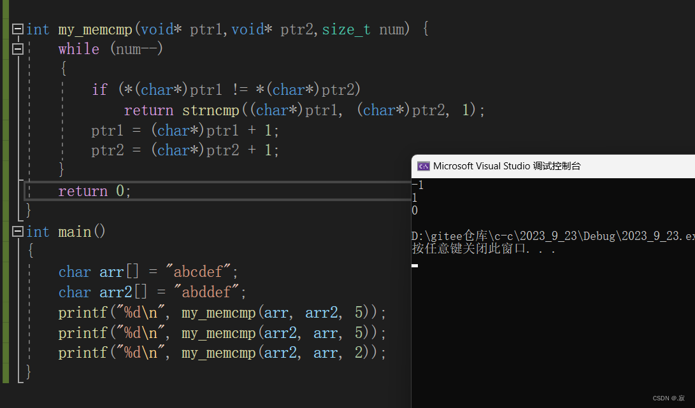Click the CSDN @.寂 watermark text

[668, 398]
